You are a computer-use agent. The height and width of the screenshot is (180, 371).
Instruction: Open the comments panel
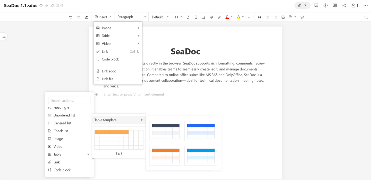click(x=335, y=5)
